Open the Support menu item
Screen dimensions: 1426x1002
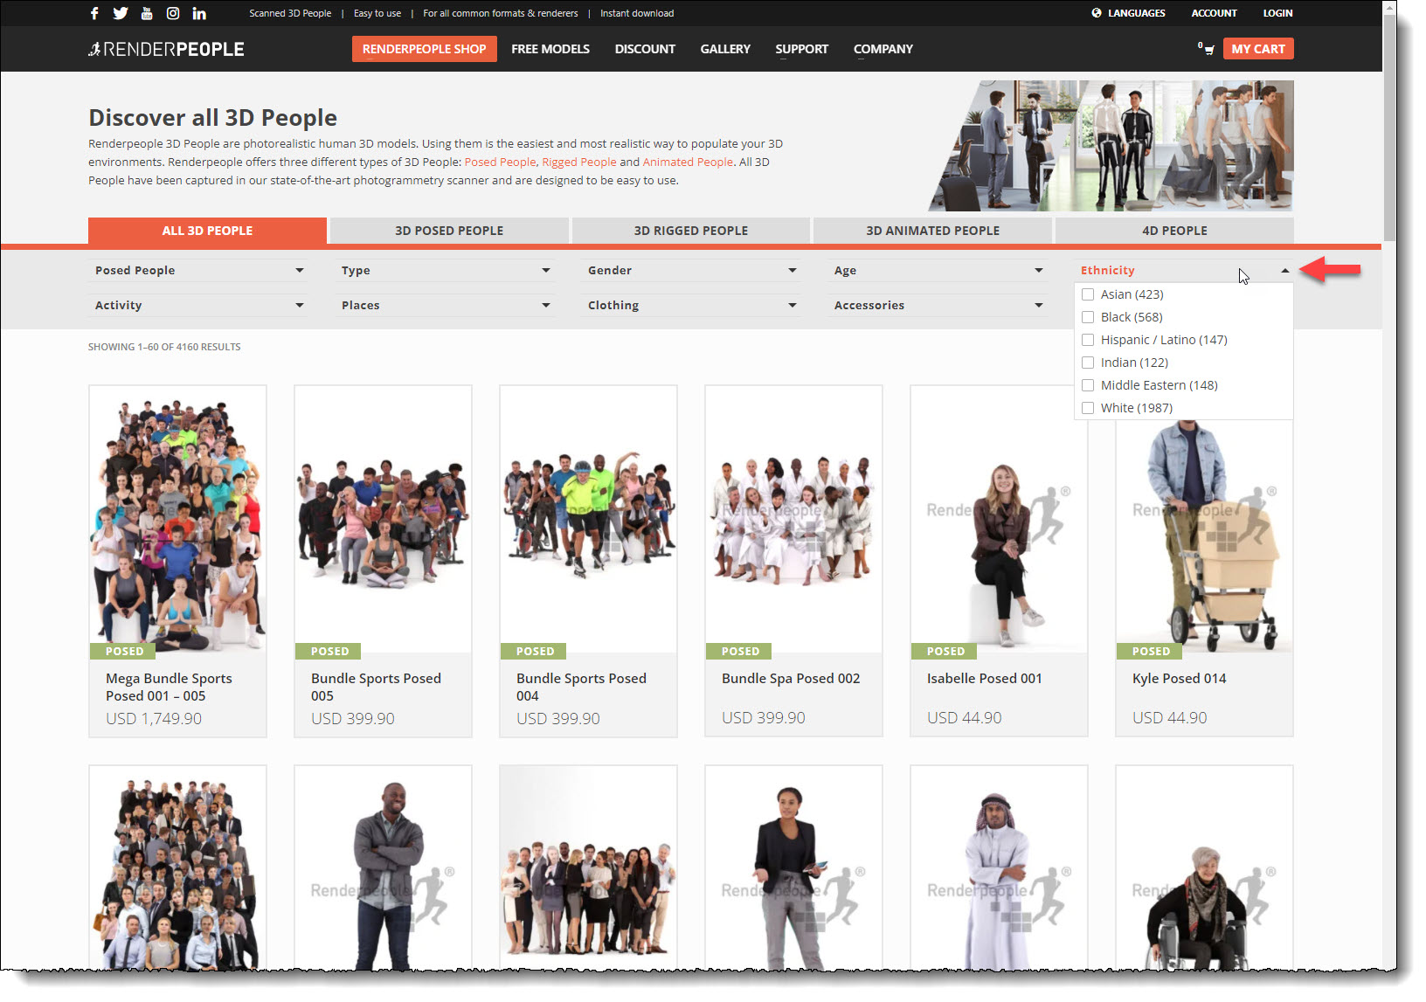(x=801, y=49)
